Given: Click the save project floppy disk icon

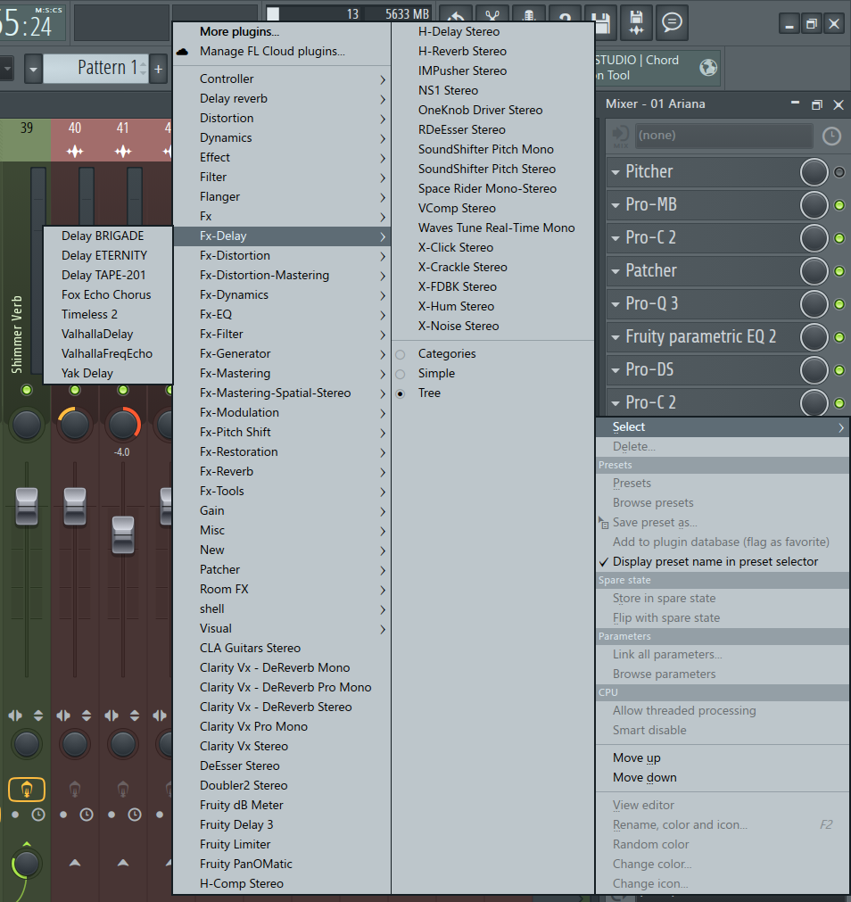Looking at the screenshot, I should [602, 21].
